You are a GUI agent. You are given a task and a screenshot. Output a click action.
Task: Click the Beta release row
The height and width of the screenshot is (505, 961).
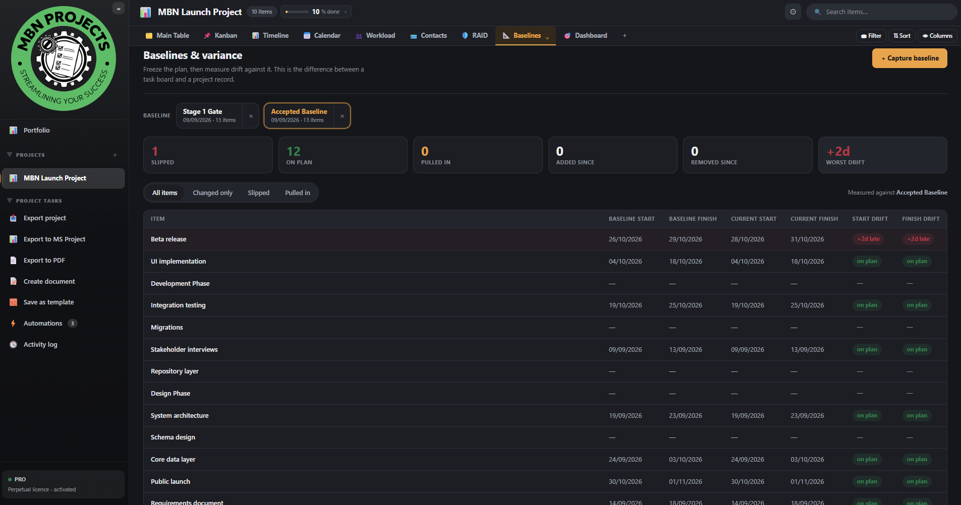coord(545,239)
